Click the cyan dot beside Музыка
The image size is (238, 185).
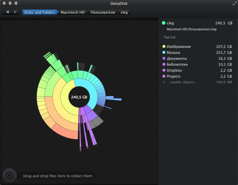coord(164,52)
